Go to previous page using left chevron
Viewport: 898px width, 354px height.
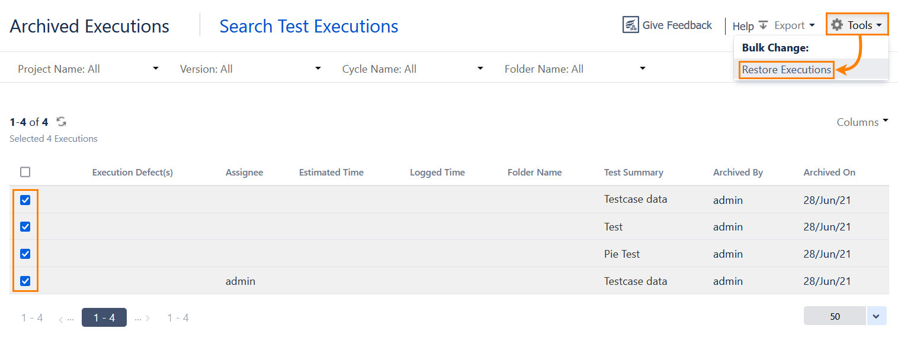[61, 319]
